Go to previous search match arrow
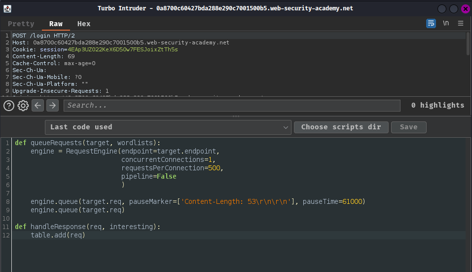This screenshot has height=272, width=472. (37, 106)
